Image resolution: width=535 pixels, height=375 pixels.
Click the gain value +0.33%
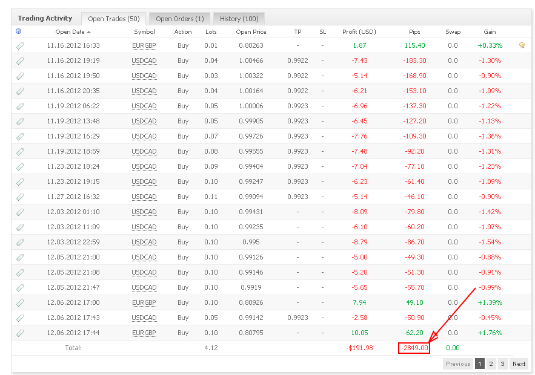pyautogui.click(x=490, y=45)
